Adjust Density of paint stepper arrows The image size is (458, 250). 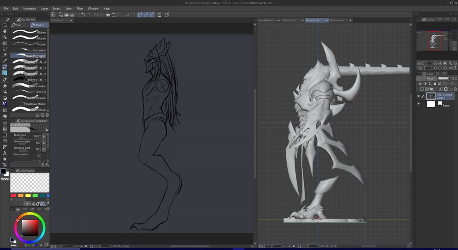coord(40,149)
